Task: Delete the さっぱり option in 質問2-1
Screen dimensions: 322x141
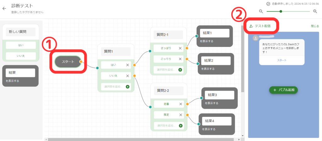Action: coord(180,48)
